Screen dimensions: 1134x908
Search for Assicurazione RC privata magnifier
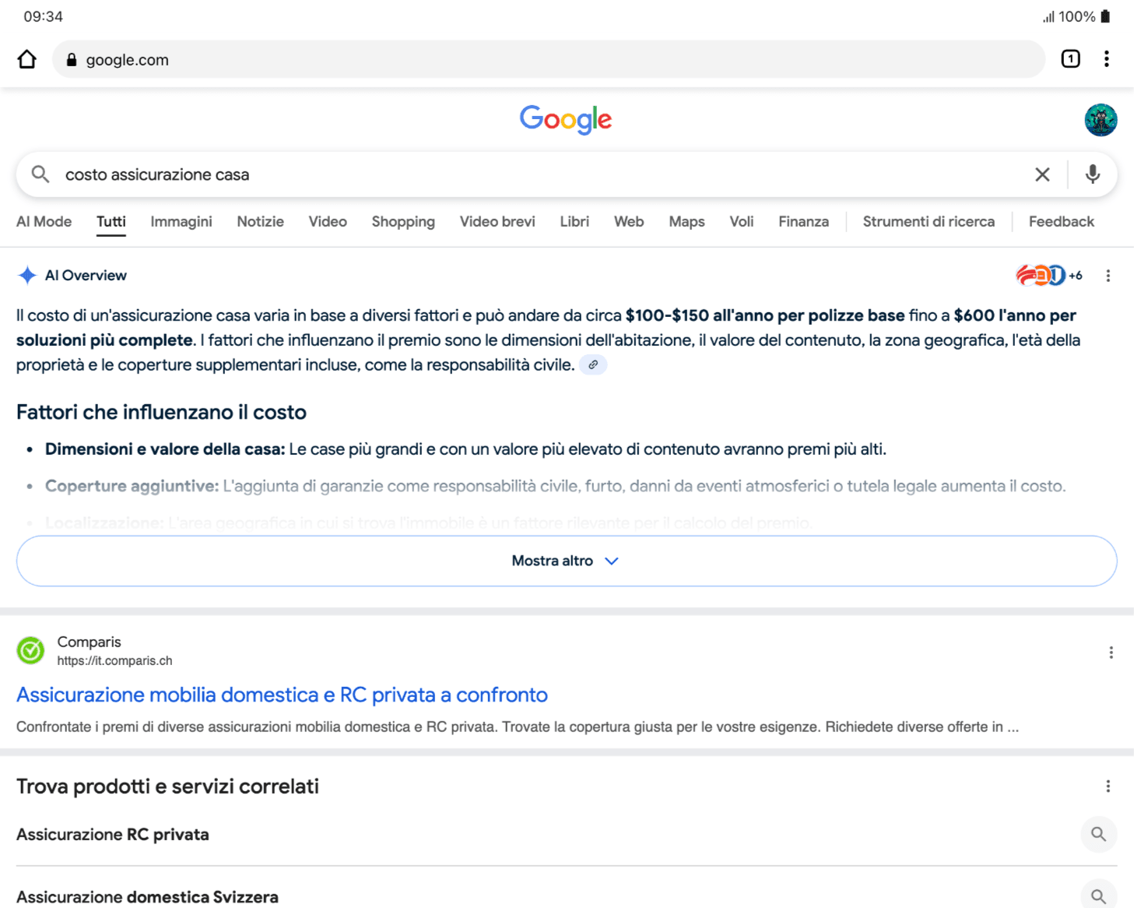(1098, 834)
